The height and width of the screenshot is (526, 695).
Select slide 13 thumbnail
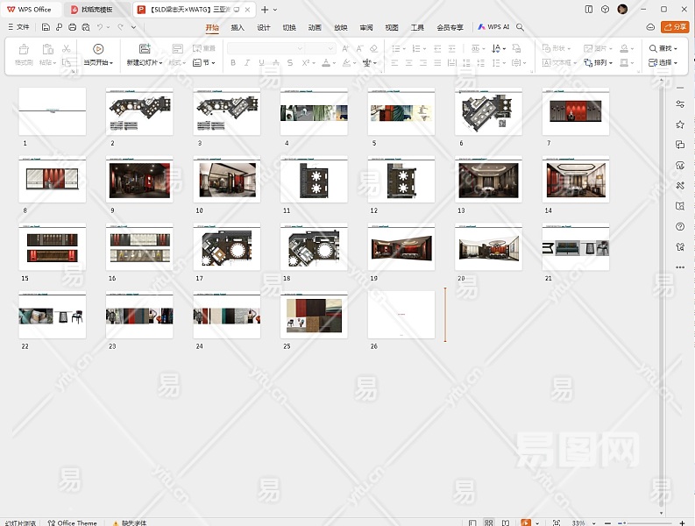click(487, 180)
